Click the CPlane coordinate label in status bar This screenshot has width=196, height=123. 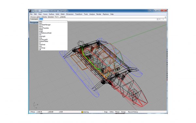[x=33, y=112]
